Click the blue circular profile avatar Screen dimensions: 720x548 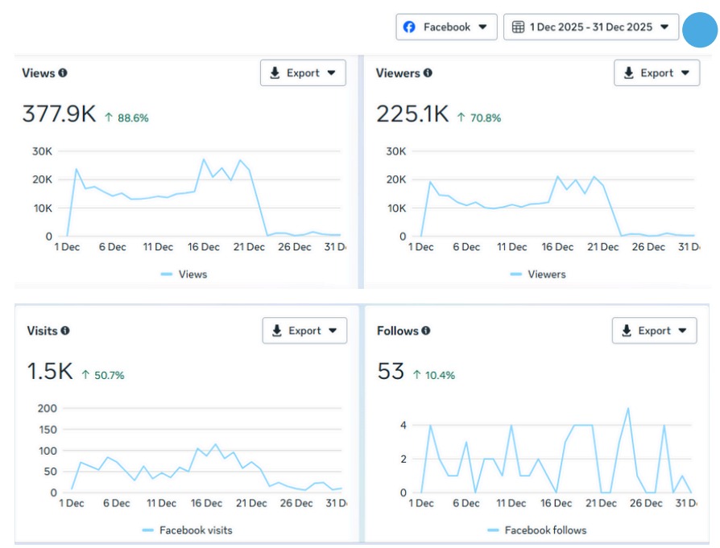click(x=699, y=31)
